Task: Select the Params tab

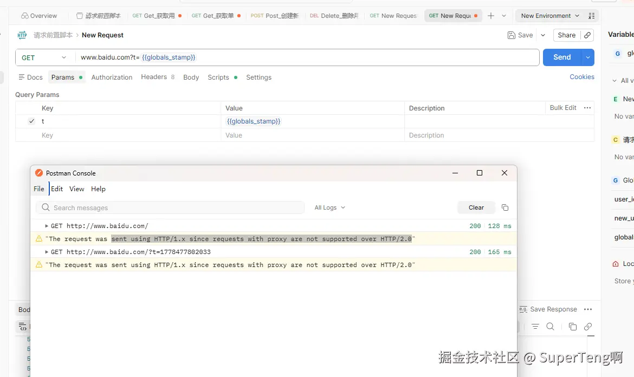Action: 66,77
